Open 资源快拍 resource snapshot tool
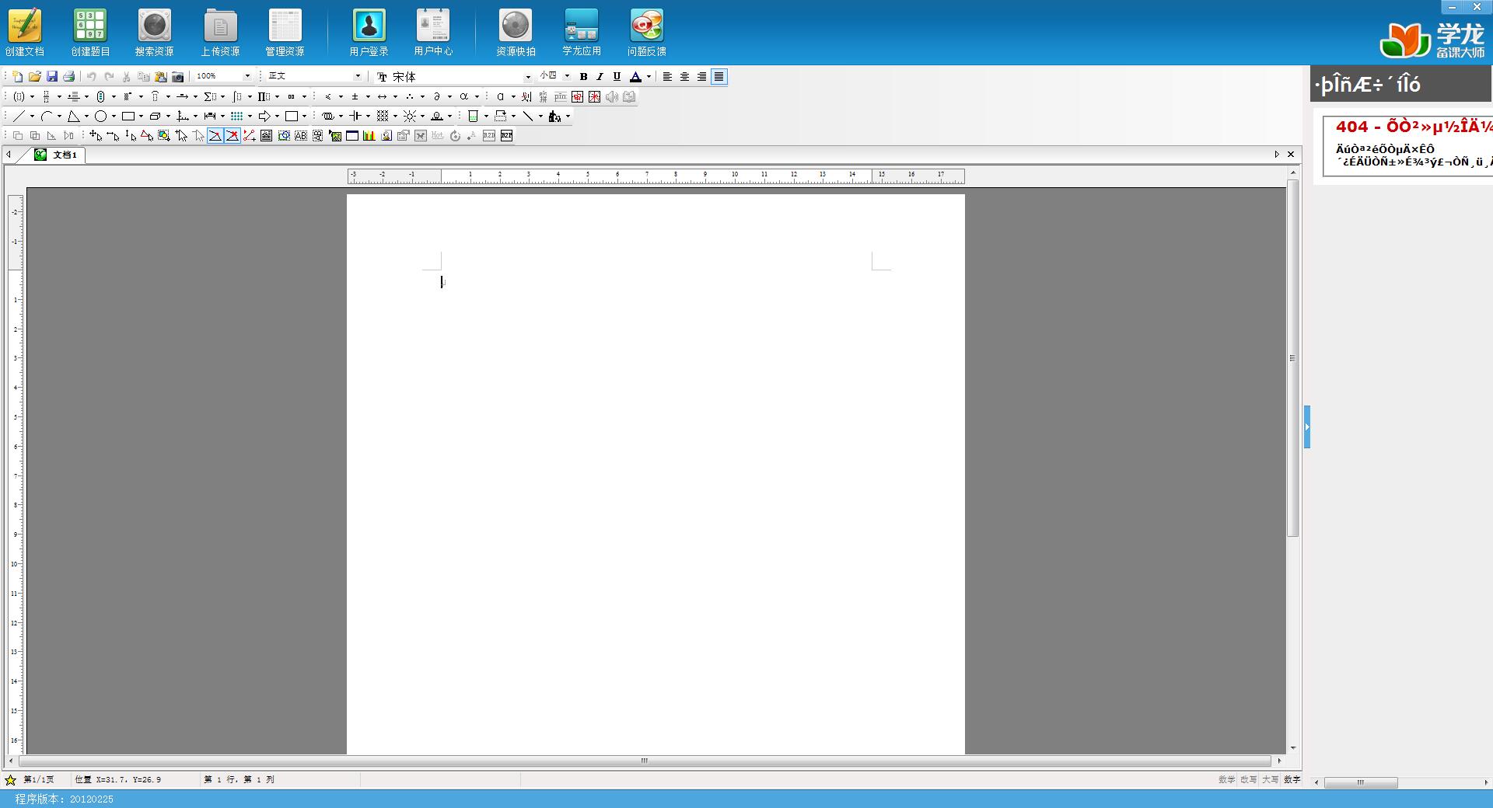This screenshot has width=1493, height=808. point(516,32)
